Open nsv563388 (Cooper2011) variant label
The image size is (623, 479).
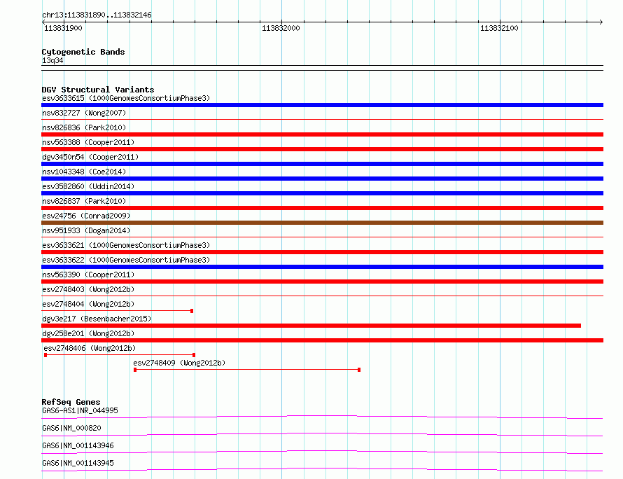coord(88,142)
